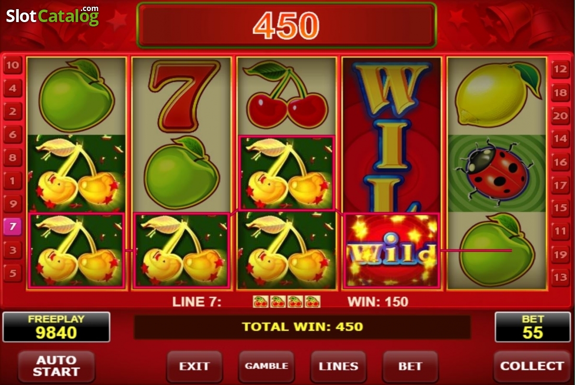Image resolution: width=575 pixels, height=385 pixels.
Task: Open the SlotCatalog.com logo link
Action: [52, 16]
